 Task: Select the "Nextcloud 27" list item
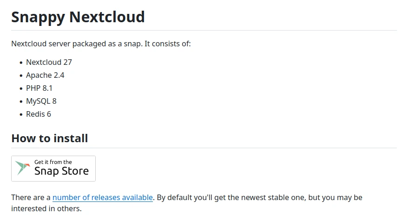coord(49,62)
